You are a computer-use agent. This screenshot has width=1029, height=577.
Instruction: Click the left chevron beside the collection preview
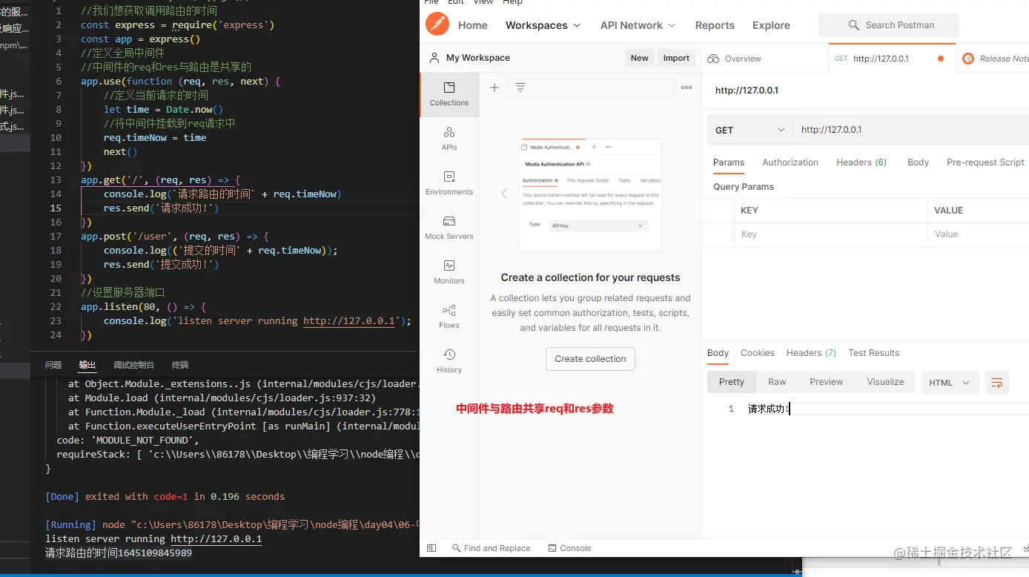pyautogui.click(x=504, y=194)
